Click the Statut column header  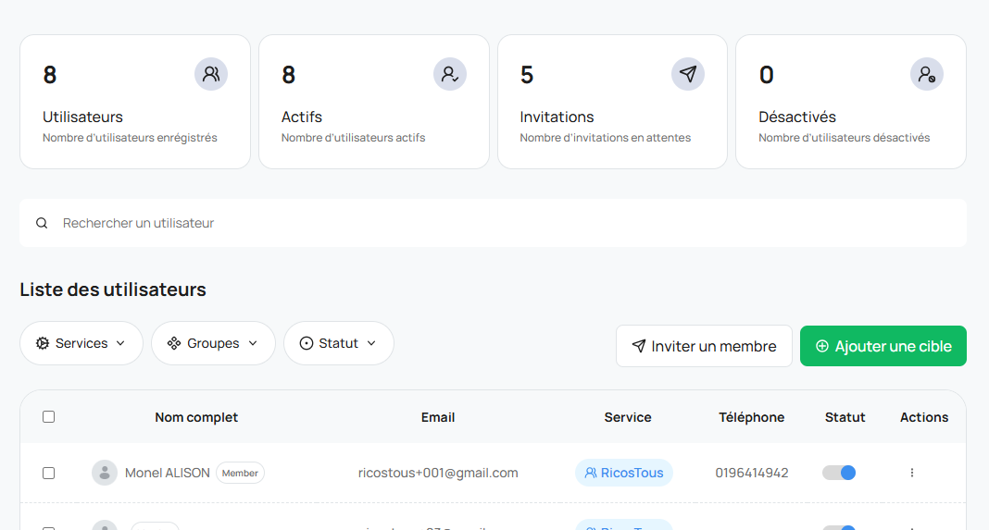(845, 417)
